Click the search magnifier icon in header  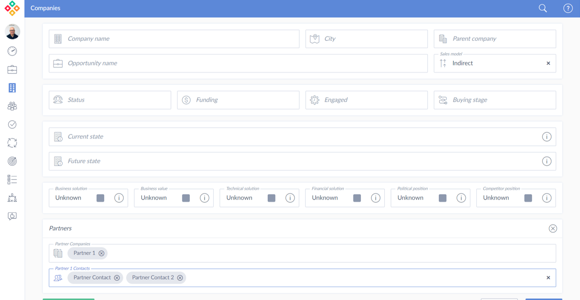[542, 8]
